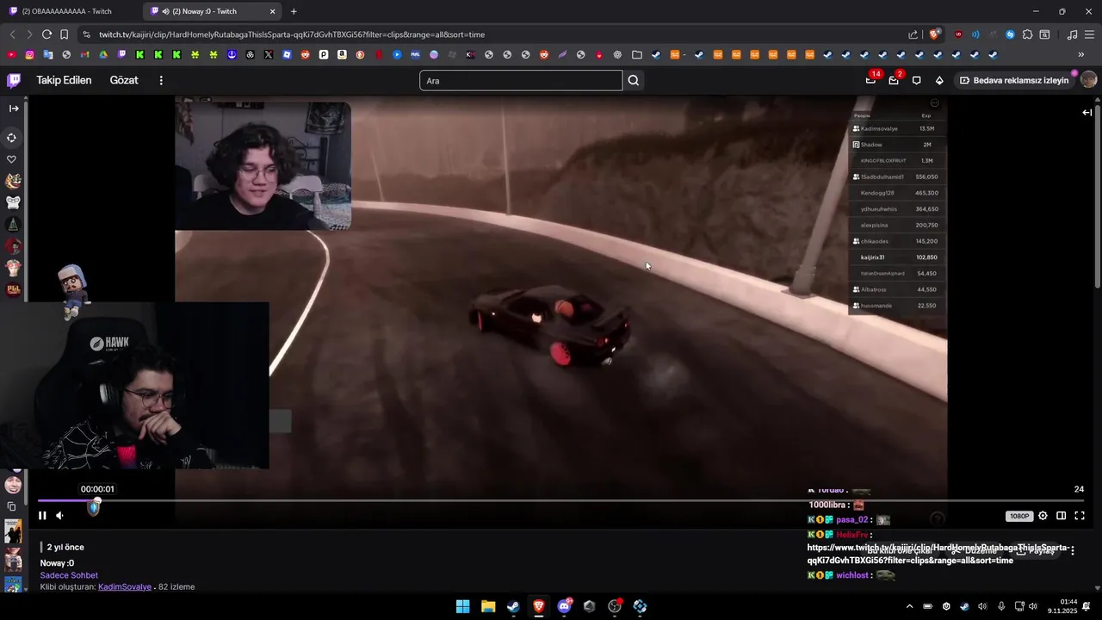Open Sadece Sohbet category link
This screenshot has width=1102, height=620.
[69, 575]
